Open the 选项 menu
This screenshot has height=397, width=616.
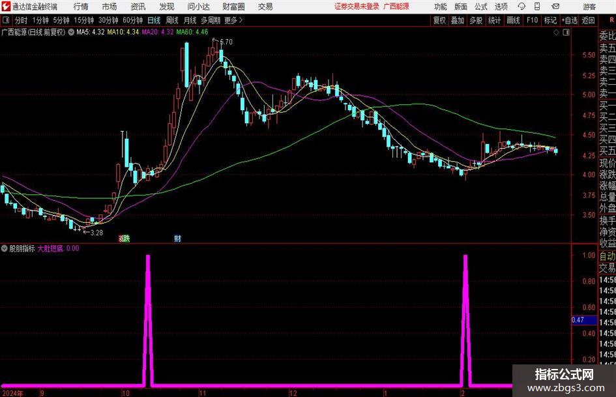tap(501, 7)
